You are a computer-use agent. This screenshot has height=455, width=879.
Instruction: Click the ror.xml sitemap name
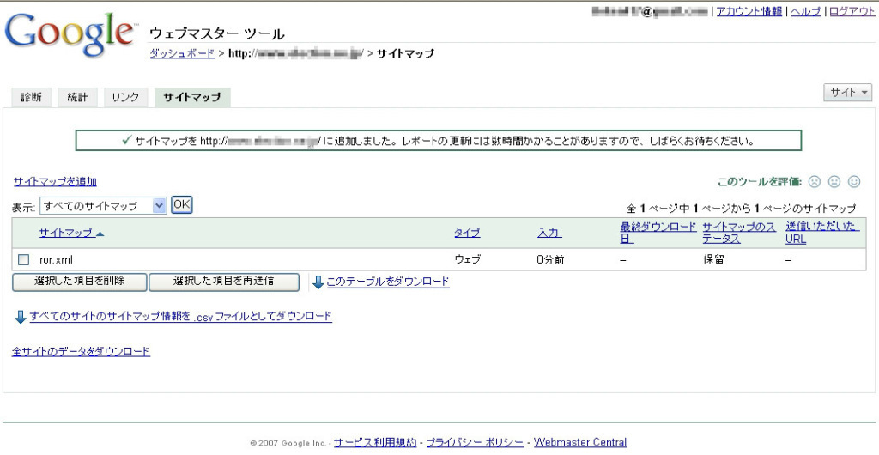(x=56, y=260)
